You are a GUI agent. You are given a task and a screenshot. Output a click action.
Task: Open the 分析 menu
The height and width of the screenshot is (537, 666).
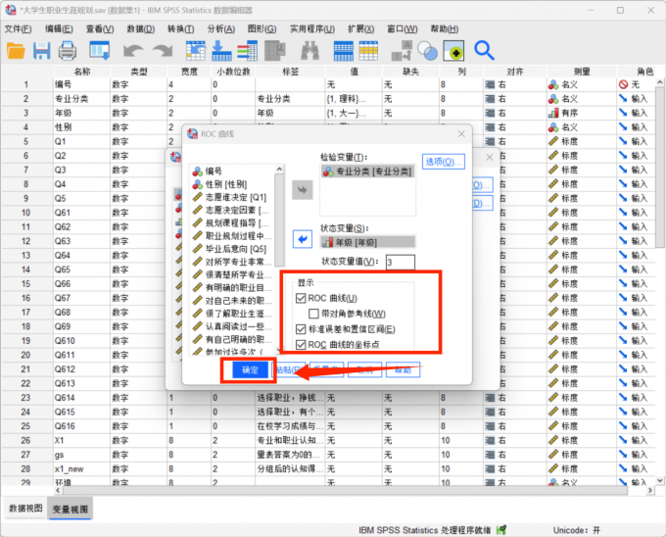[x=221, y=28]
